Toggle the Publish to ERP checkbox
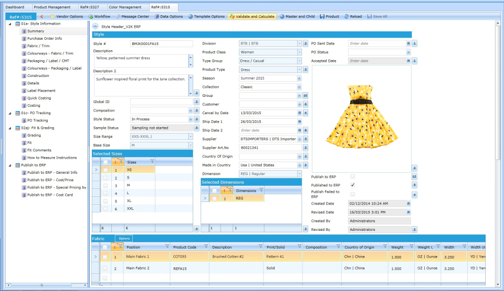The width and height of the screenshot is (504, 291). pyautogui.click(x=353, y=176)
